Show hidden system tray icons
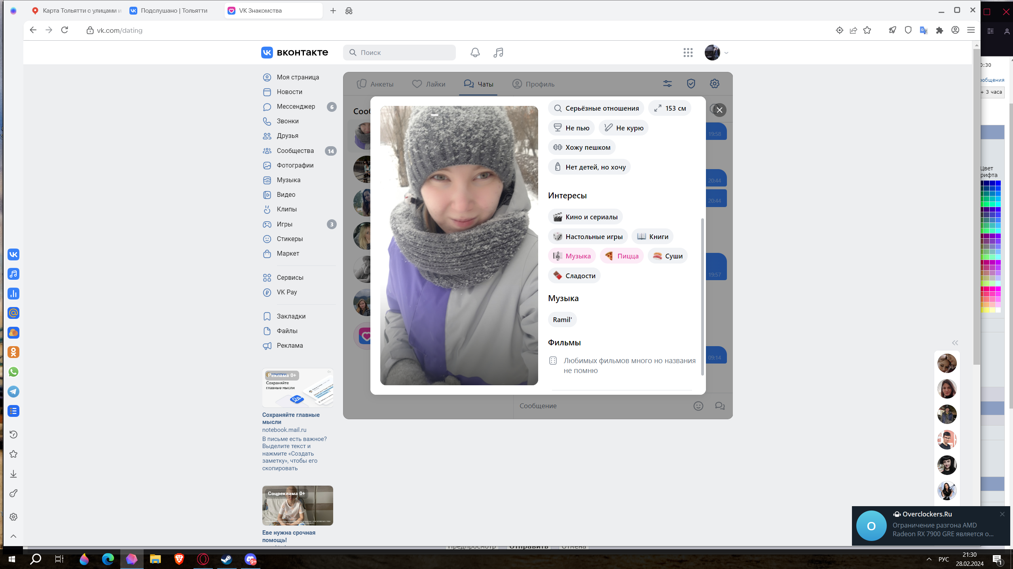Screen dimensions: 1013x569 click(x=929, y=559)
